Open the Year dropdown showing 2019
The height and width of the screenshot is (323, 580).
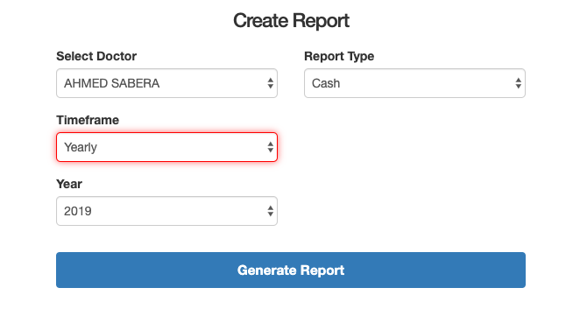pyautogui.click(x=166, y=211)
